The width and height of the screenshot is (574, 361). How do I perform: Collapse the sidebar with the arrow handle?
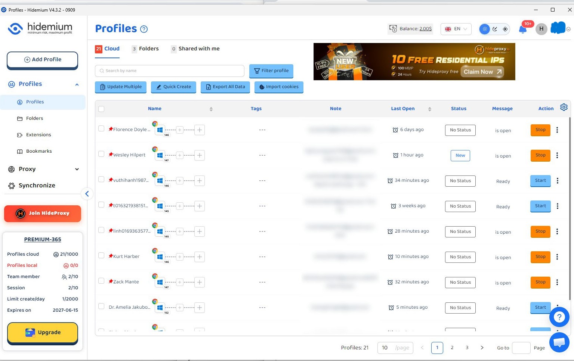pos(87,194)
